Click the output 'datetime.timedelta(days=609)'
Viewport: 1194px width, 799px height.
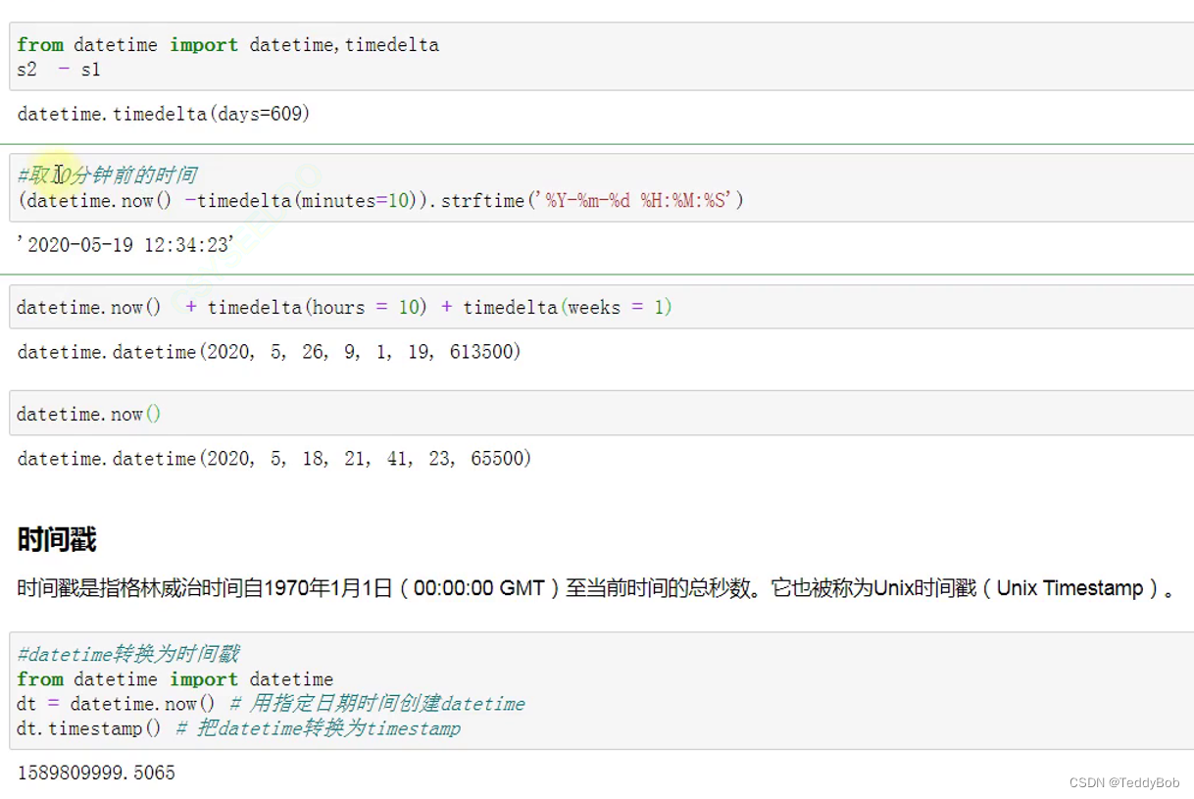[164, 114]
